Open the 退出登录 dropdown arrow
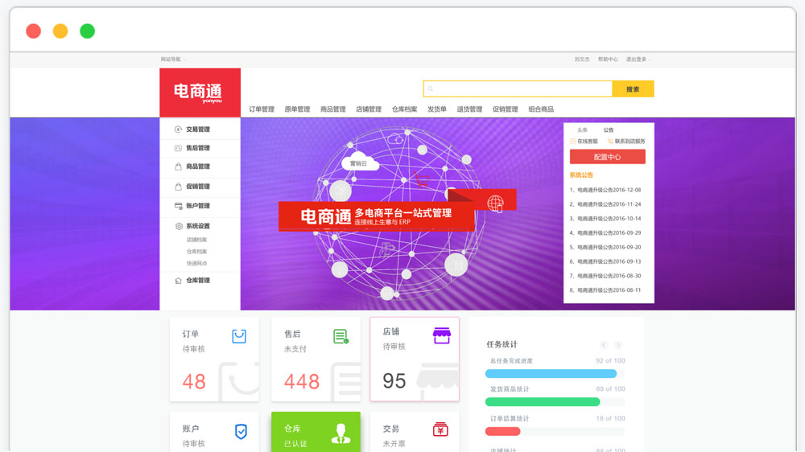 [650, 60]
